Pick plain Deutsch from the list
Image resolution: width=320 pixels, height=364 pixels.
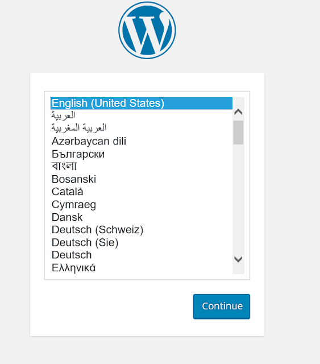142,255
